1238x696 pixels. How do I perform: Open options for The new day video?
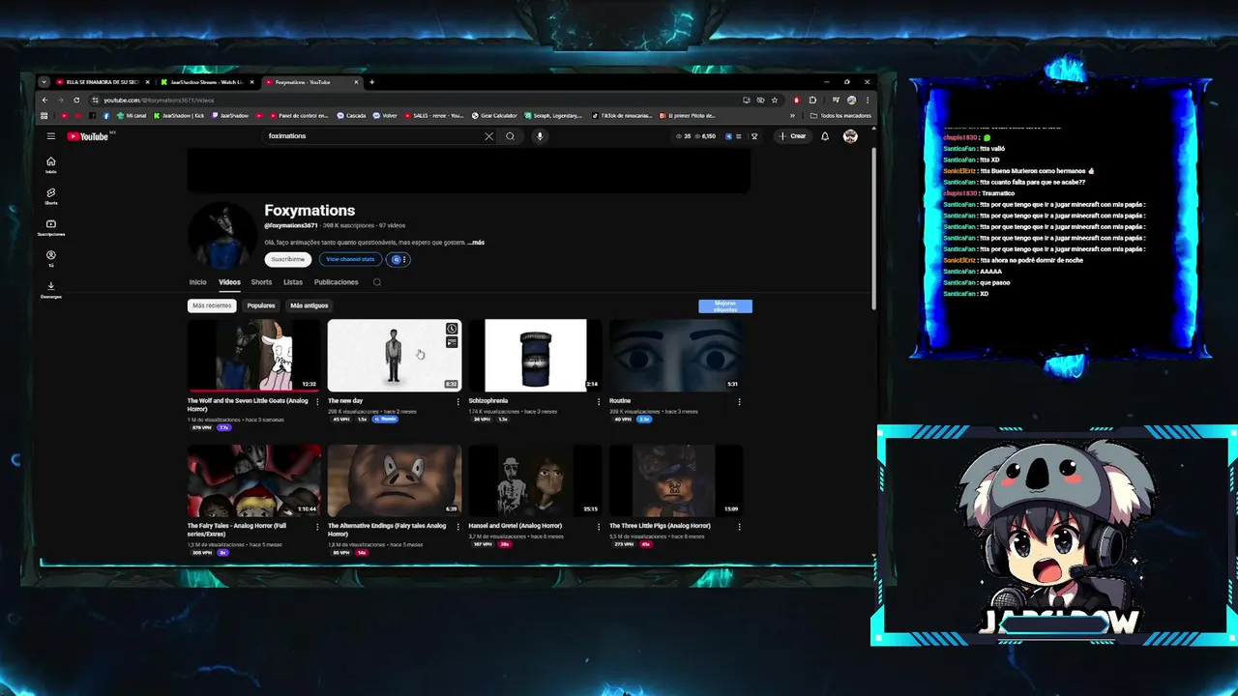[x=458, y=401]
